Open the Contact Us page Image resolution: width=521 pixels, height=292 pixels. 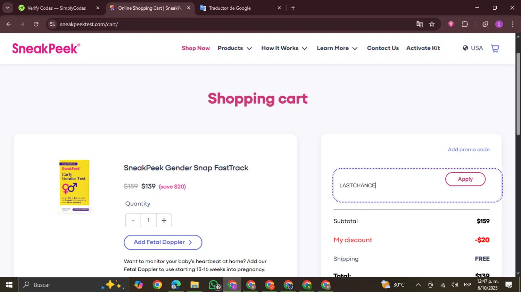(x=383, y=48)
